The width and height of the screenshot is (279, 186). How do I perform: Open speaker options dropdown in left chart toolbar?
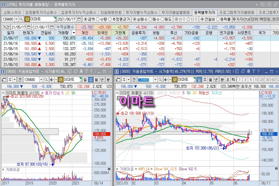(56, 80)
